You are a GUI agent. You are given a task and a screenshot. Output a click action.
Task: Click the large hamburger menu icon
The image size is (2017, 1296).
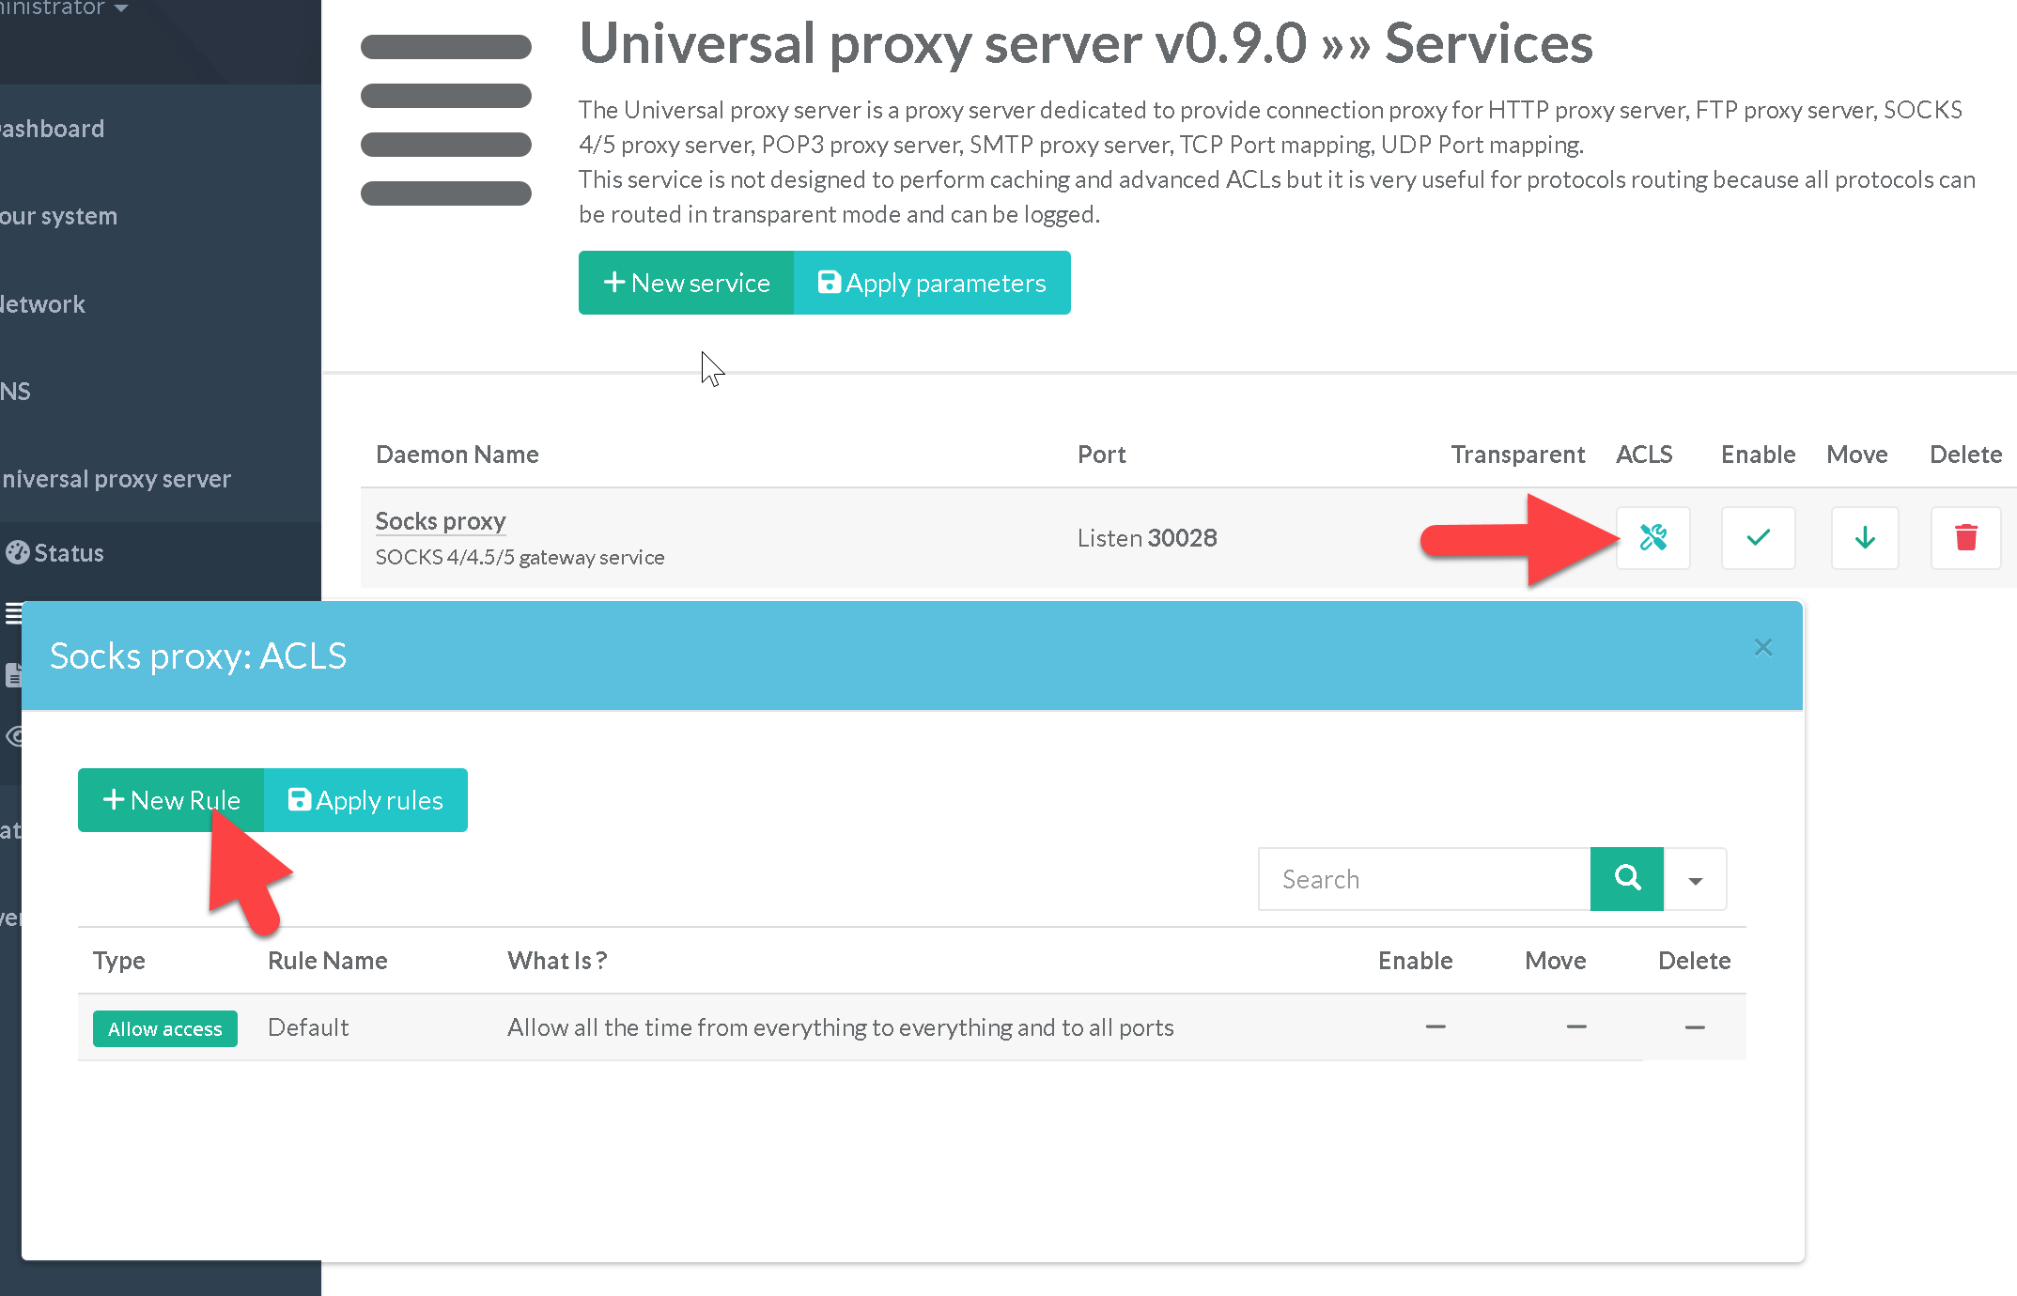point(445,120)
